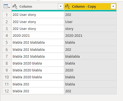123x101 pixels.
Task: Click '202' copy cell in row 12
Action: click(90, 91)
